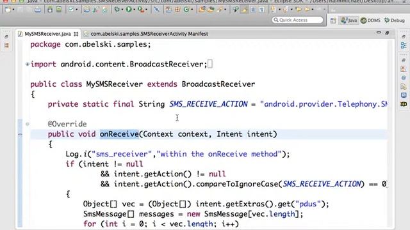This screenshot has width=410, height=230.
Task: Toggle the breadcrumb toolbar icon
Action: pos(236,10)
